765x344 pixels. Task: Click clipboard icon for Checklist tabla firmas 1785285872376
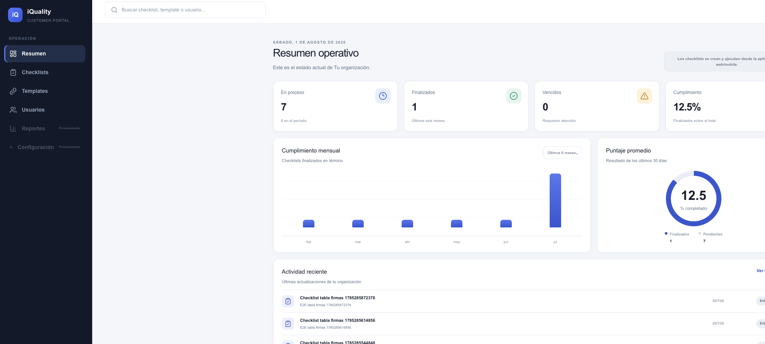pos(288,301)
